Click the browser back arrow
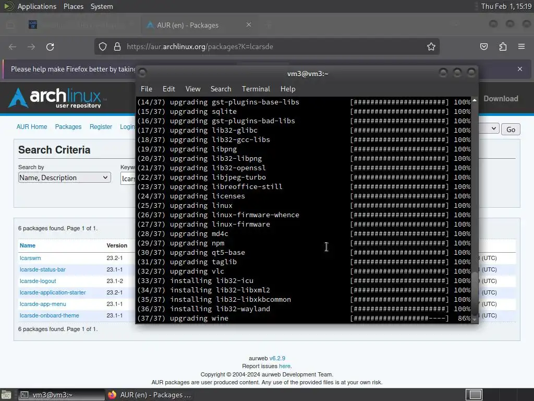 point(13,46)
